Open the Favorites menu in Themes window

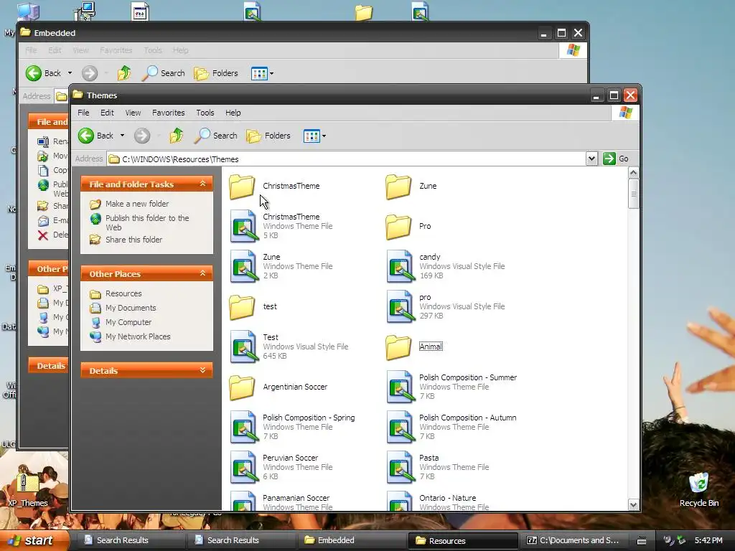click(x=168, y=113)
